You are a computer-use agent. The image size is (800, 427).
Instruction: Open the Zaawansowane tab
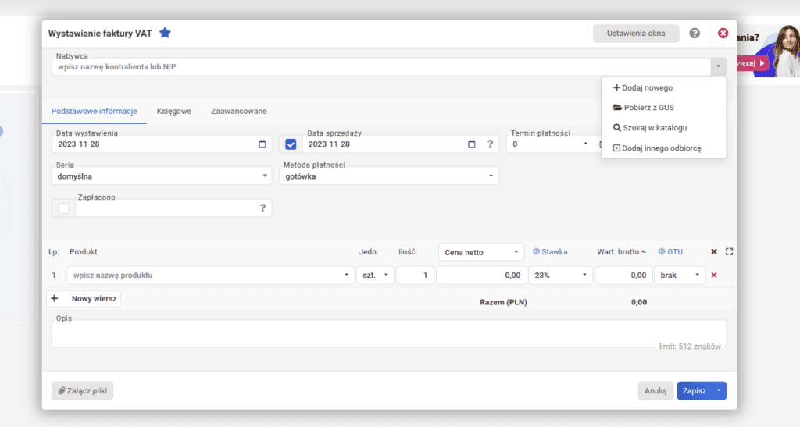click(238, 112)
